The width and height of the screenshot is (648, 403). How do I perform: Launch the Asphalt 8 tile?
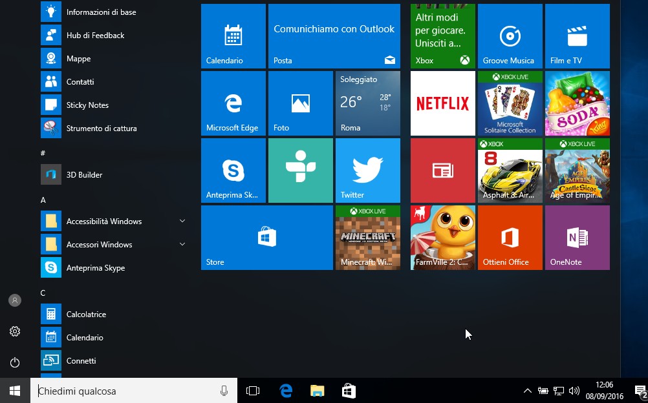(x=510, y=170)
